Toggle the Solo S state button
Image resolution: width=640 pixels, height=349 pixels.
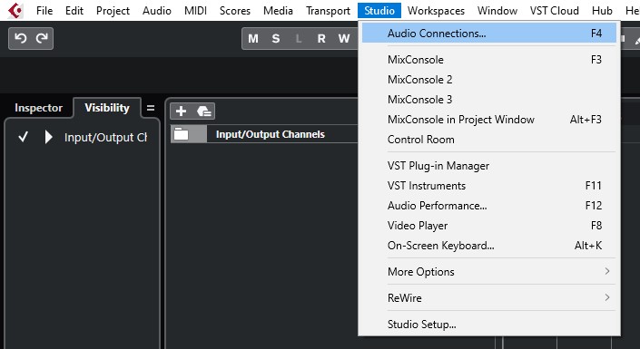pyautogui.click(x=276, y=39)
